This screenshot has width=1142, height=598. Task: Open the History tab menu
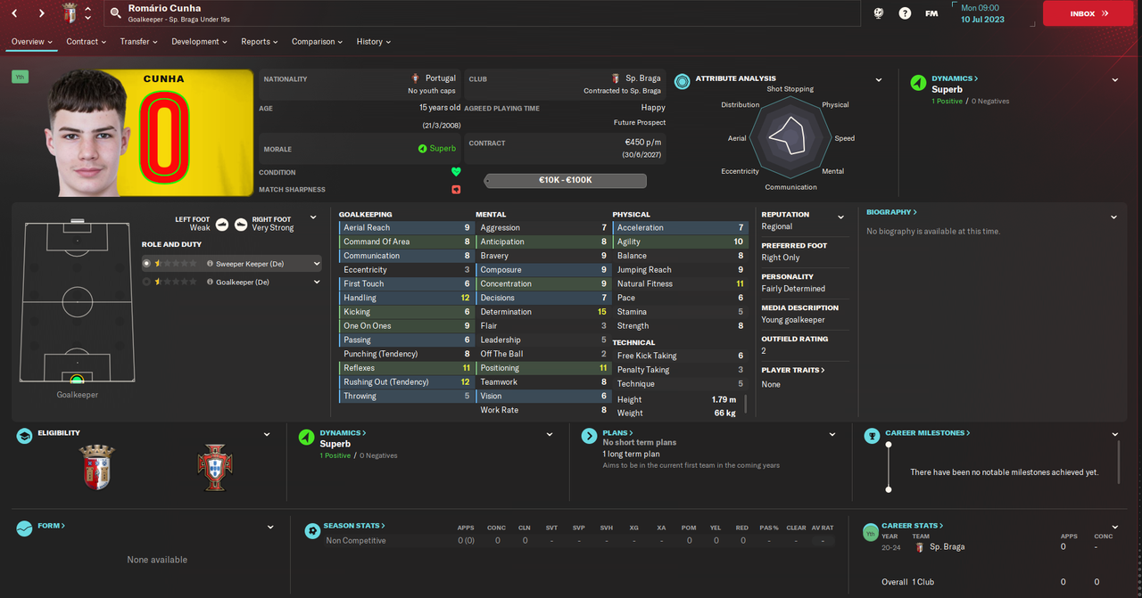point(374,42)
